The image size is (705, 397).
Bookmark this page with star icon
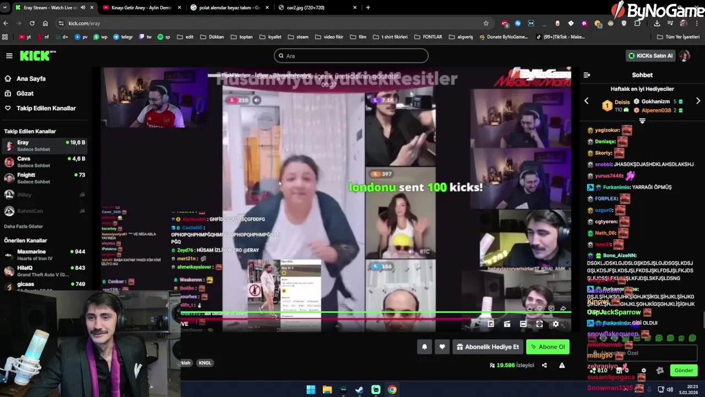pos(486,23)
